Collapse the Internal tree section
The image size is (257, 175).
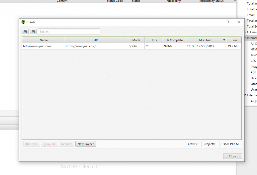tap(245, 38)
